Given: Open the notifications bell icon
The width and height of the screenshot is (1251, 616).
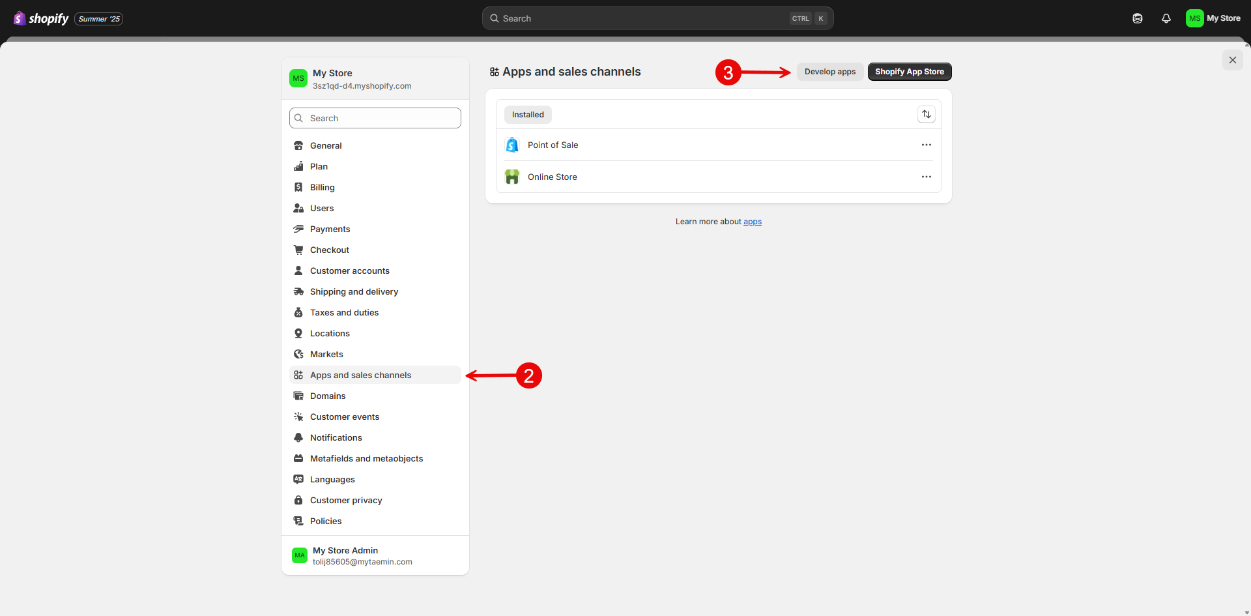Looking at the screenshot, I should [x=1166, y=18].
